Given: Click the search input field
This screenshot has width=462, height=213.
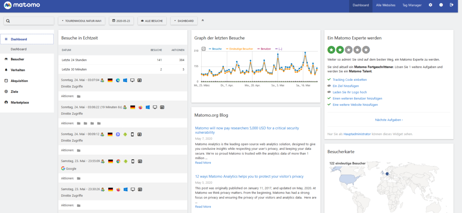Looking at the screenshot, I should (29, 21).
